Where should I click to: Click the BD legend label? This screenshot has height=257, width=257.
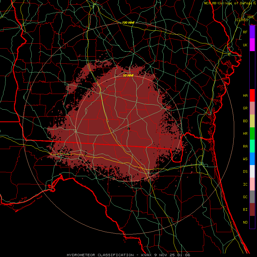[245, 121]
